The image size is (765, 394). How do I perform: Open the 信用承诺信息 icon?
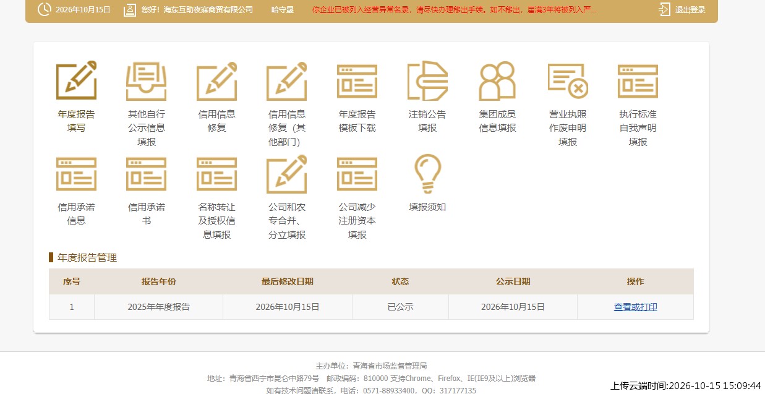[x=76, y=174]
